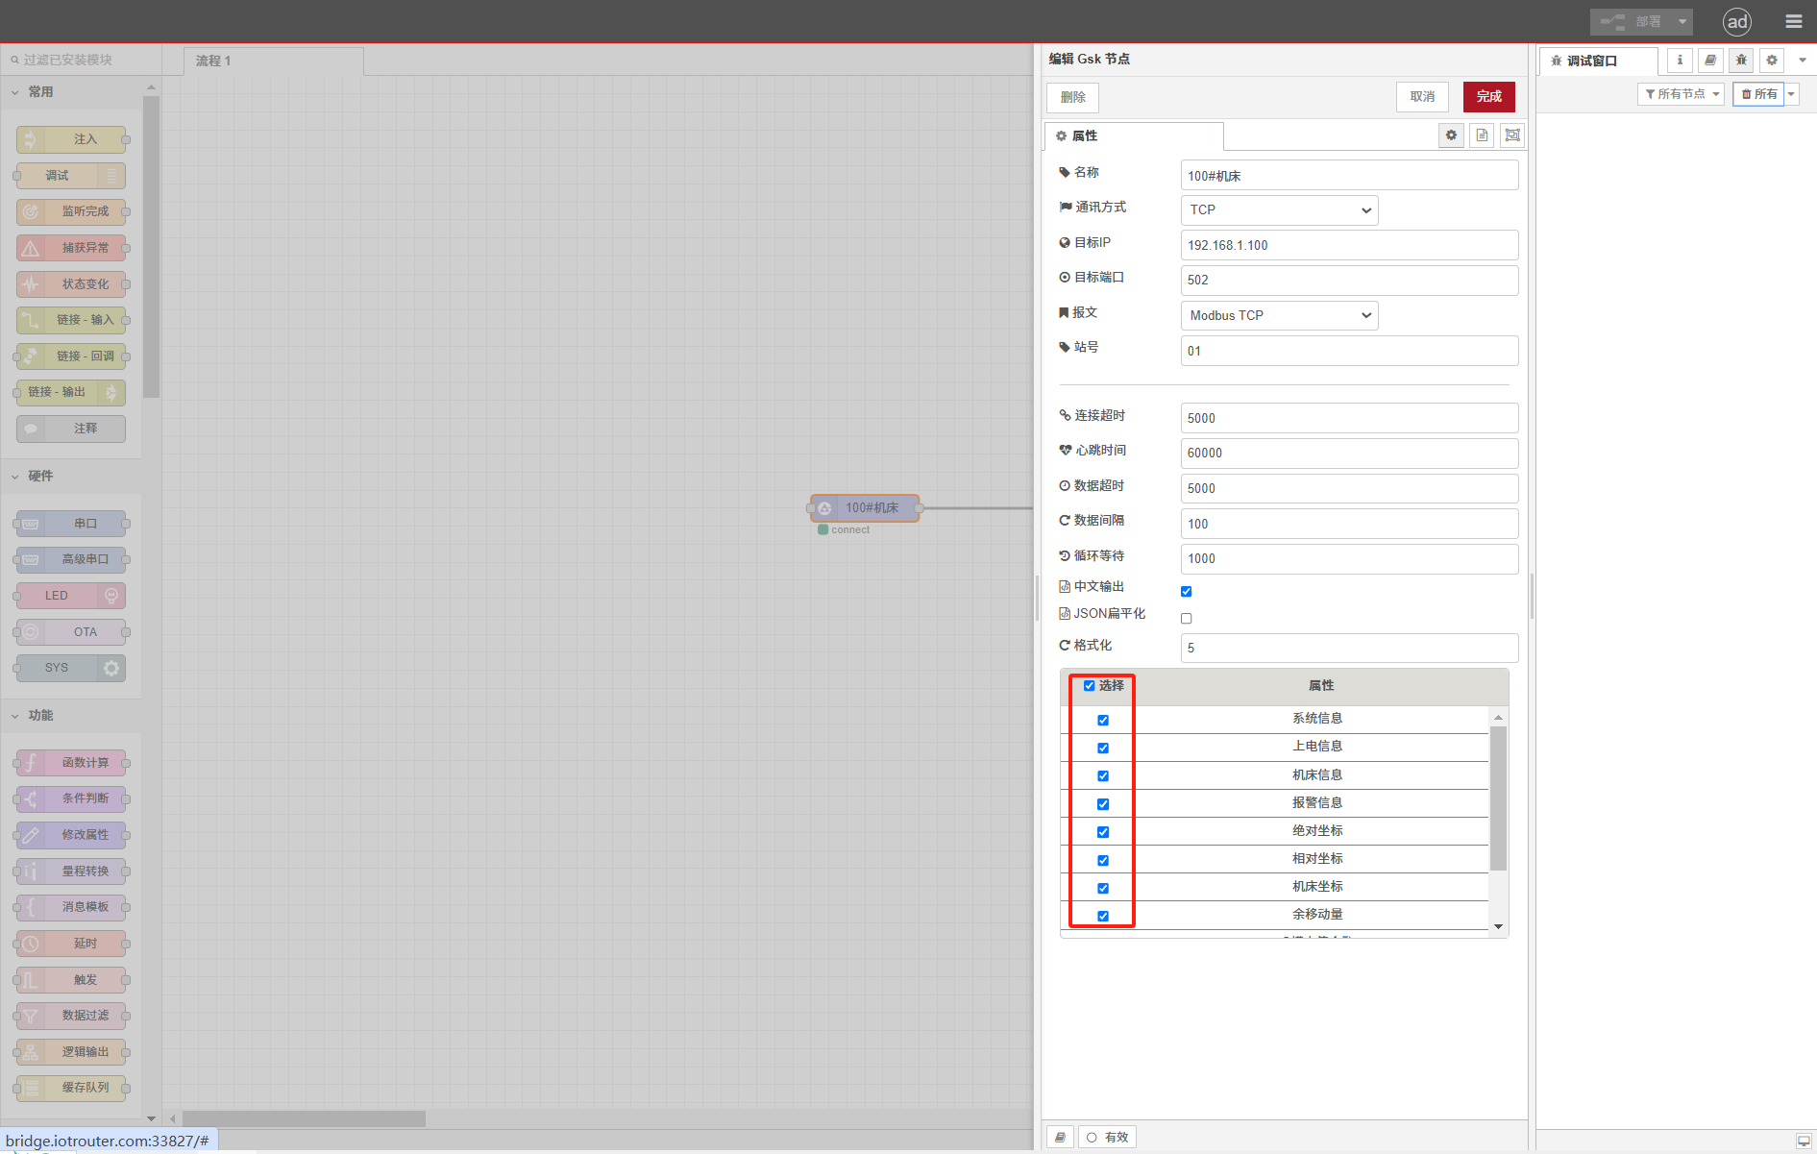Image resolution: width=1817 pixels, height=1154 pixels.
Task: Open the node information sidebar panel
Action: tap(1679, 60)
